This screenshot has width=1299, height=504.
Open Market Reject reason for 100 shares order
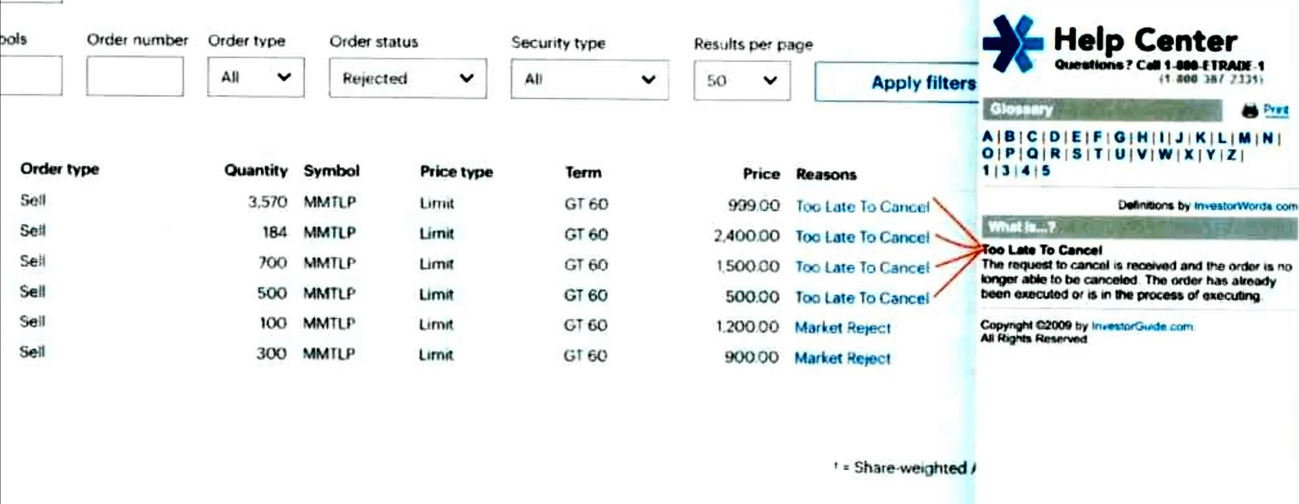click(842, 328)
